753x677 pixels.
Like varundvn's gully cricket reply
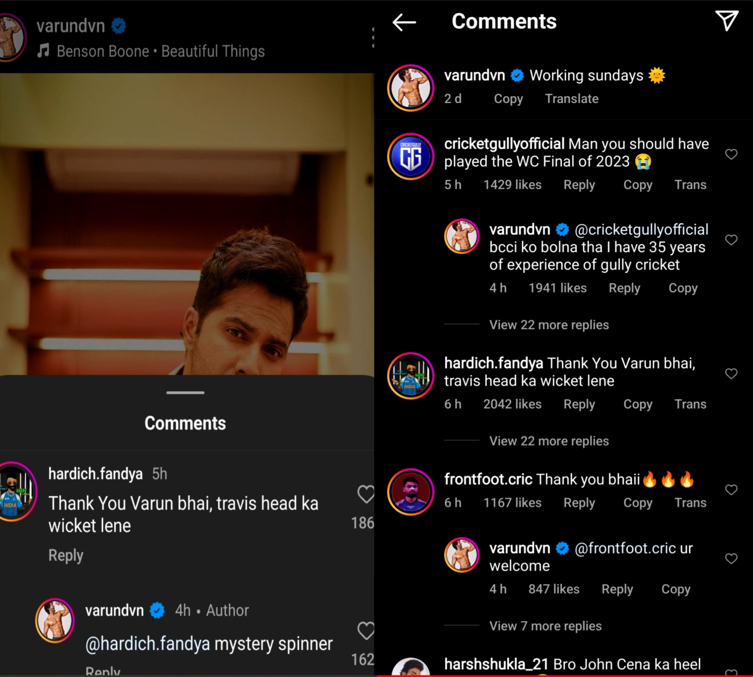click(731, 240)
